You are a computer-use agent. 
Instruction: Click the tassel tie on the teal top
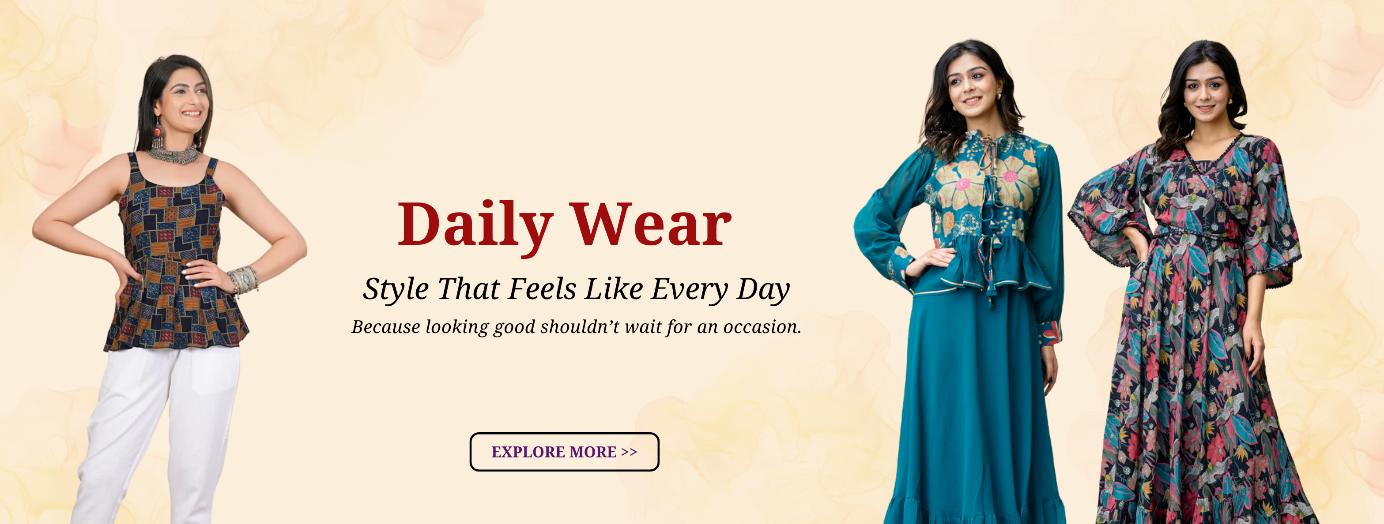pyautogui.click(x=987, y=225)
